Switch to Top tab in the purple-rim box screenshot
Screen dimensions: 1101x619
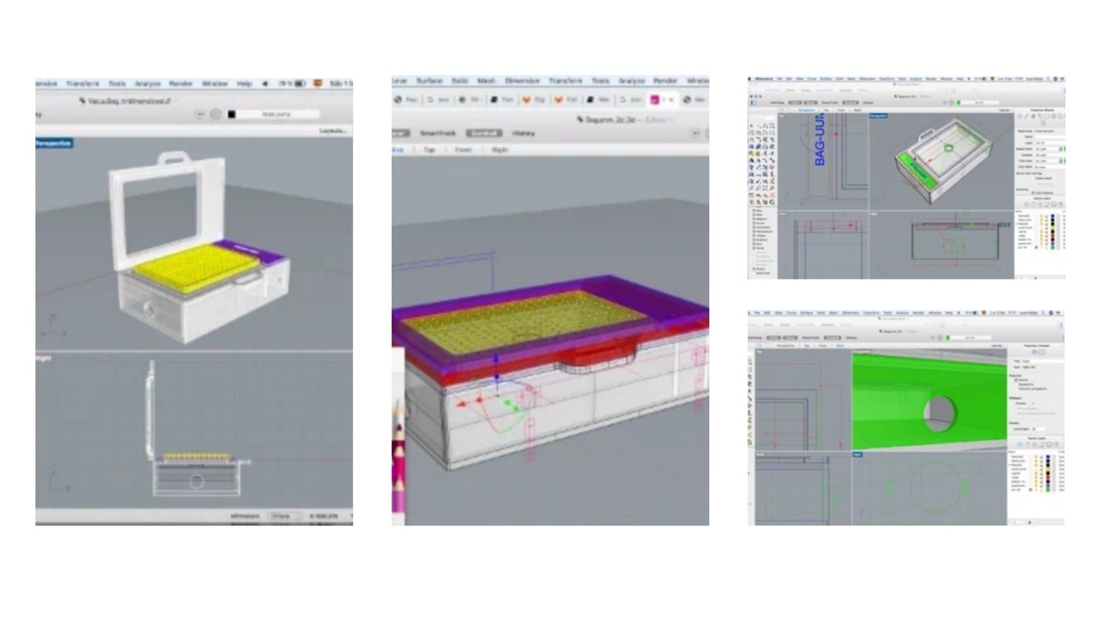point(430,150)
